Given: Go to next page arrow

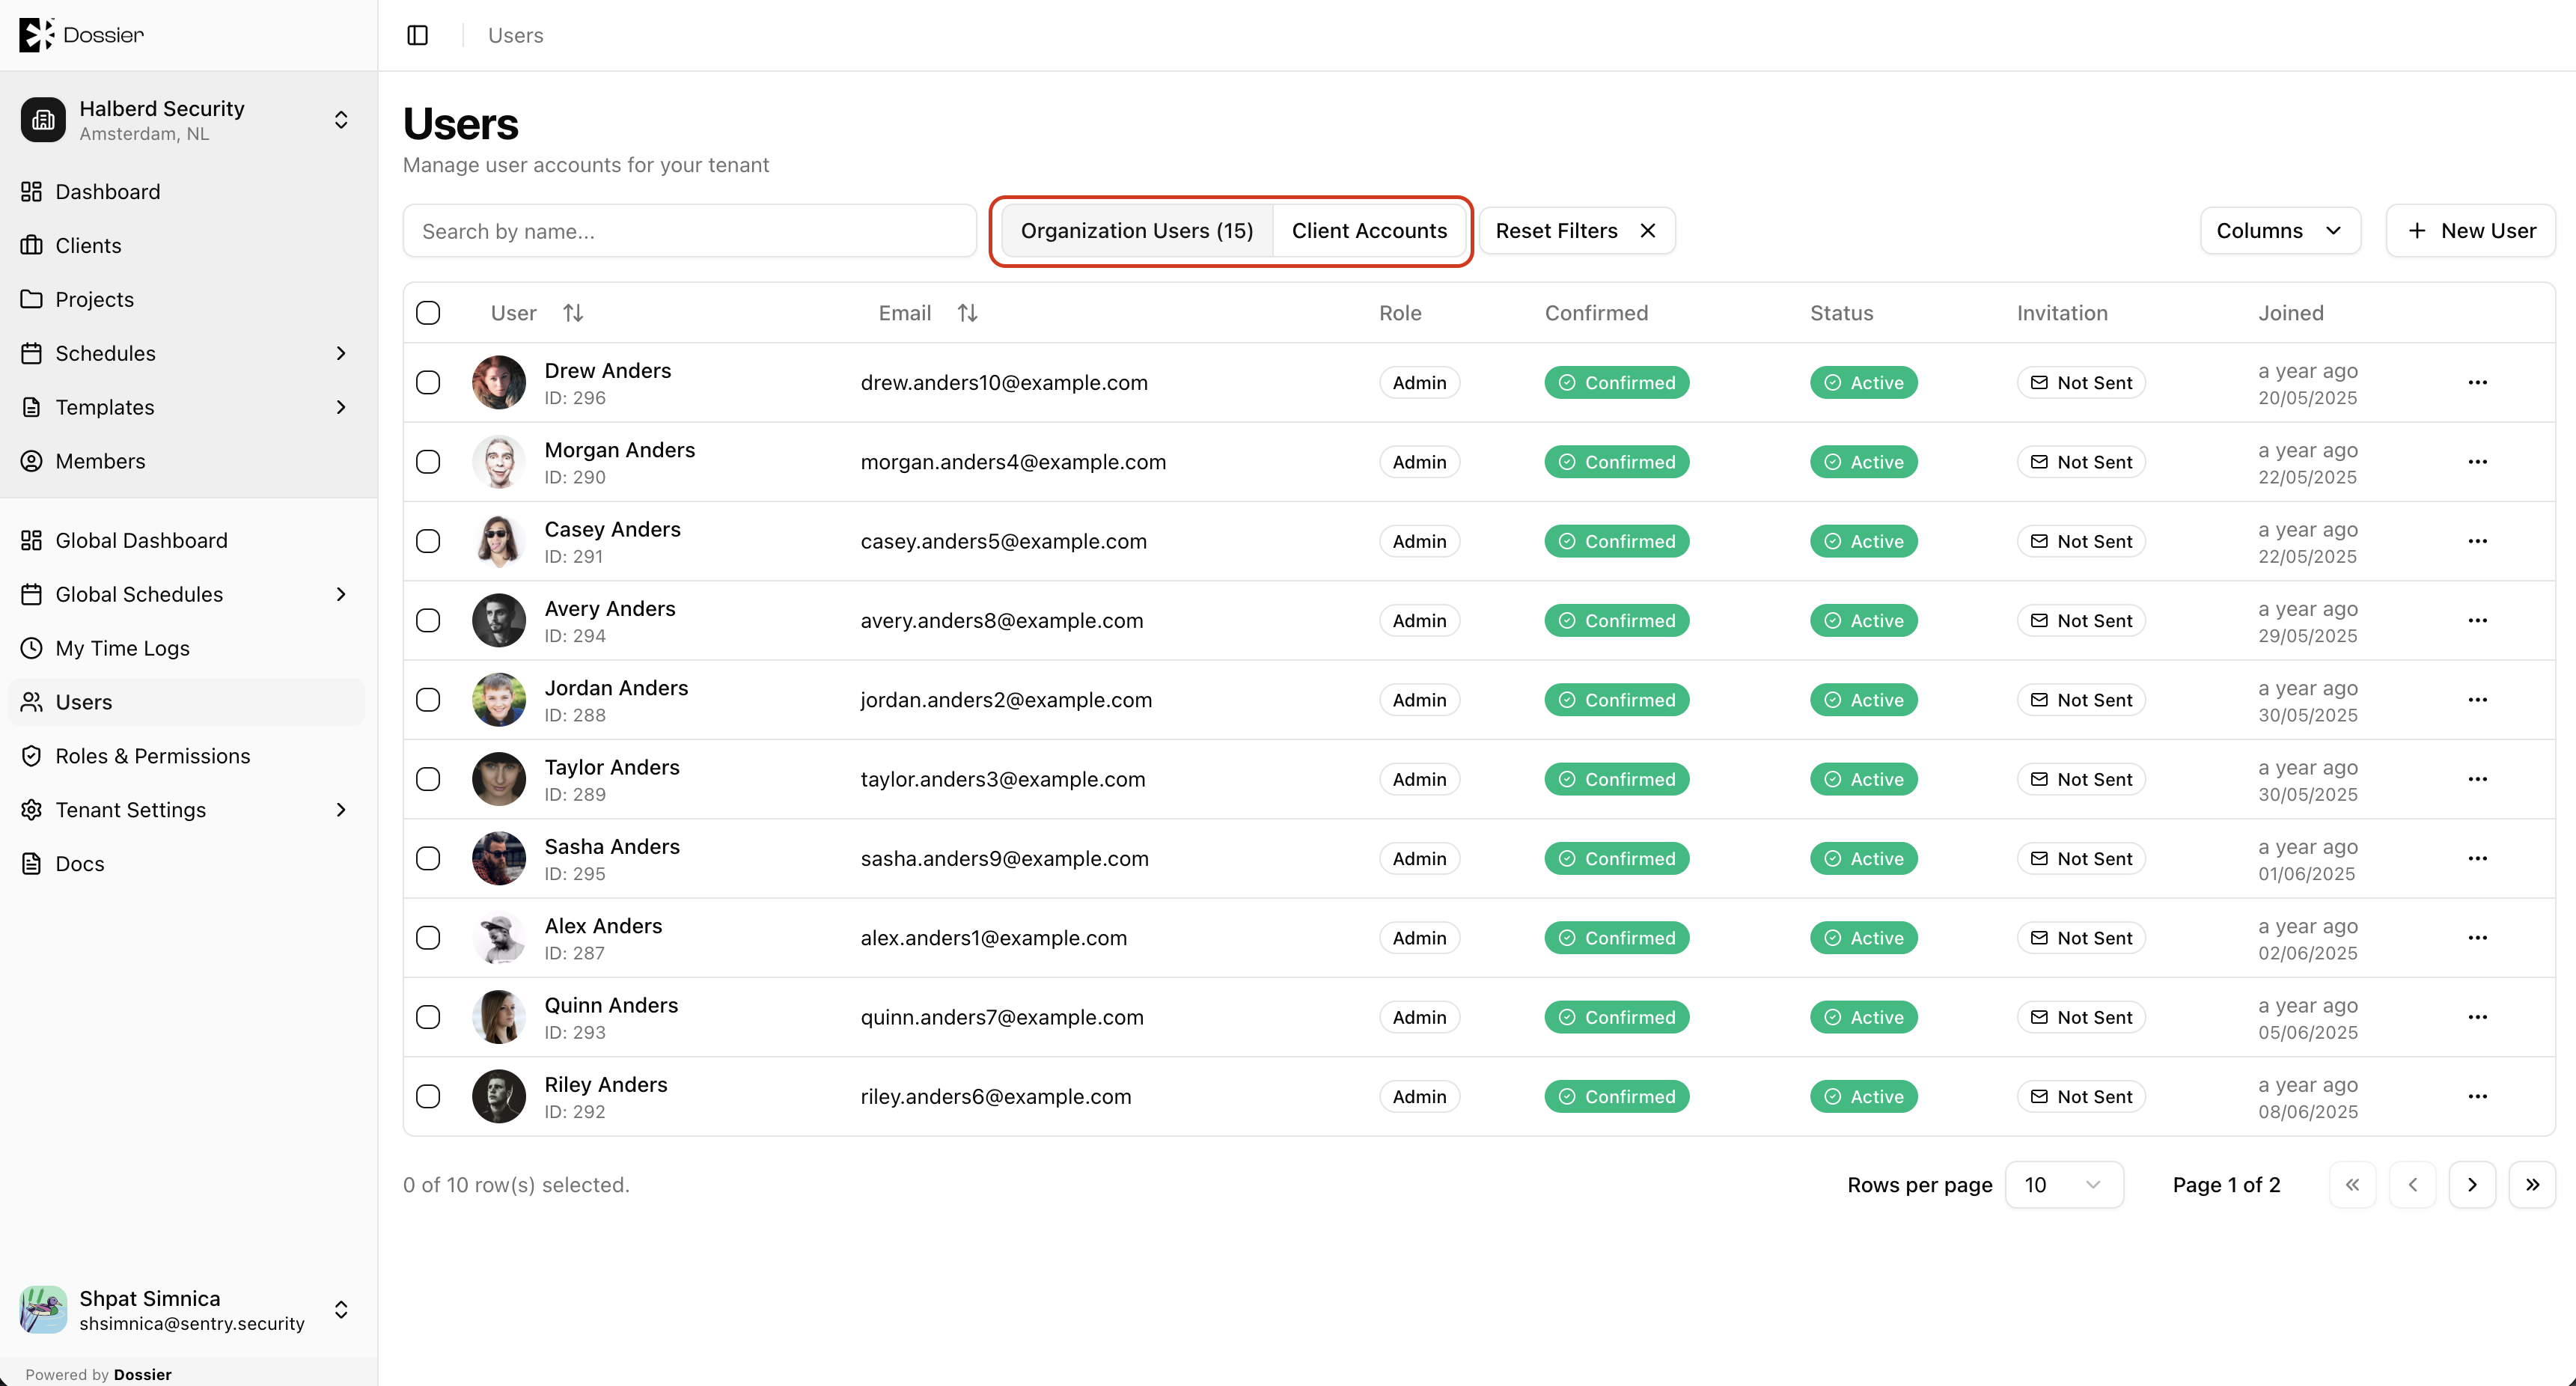Looking at the screenshot, I should [x=2472, y=1185].
